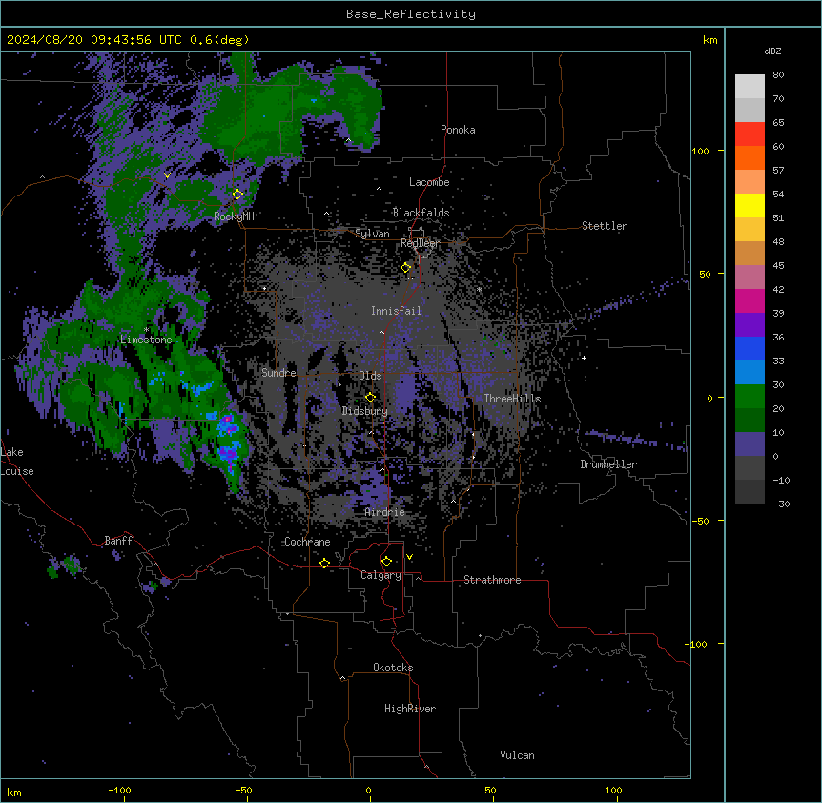The height and width of the screenshot is (803, 822).
Task: Select the bright green 30 dBZ legend swatch
Action: (x=750, y=397)
